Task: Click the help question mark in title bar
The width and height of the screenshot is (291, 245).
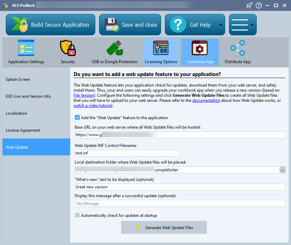Action: pyautogui.click(x=259, y=5)
